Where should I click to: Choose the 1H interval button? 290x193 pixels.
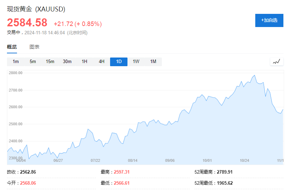pos(84,62)
